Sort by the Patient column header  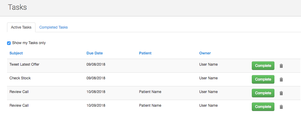pyautogui.click(x=145, y=53)
